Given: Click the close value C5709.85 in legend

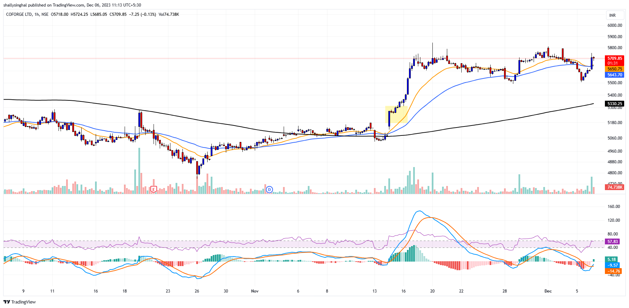Looking at the screenshot, I should tap(118, 14).
